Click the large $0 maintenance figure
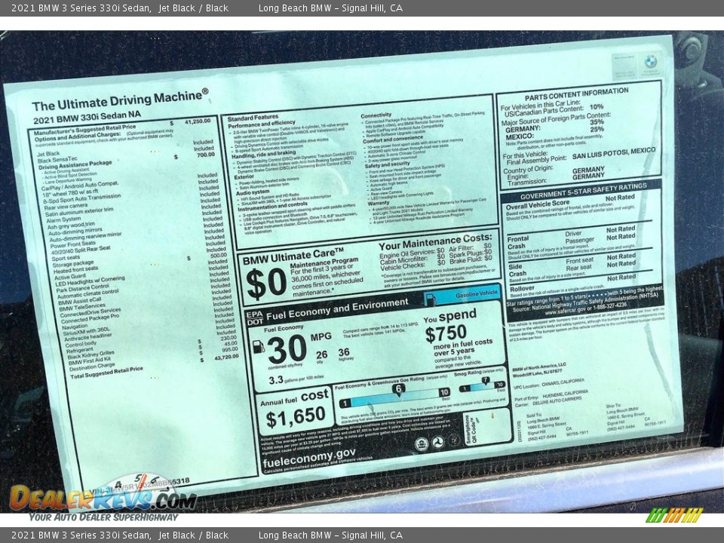 (266, 283)
